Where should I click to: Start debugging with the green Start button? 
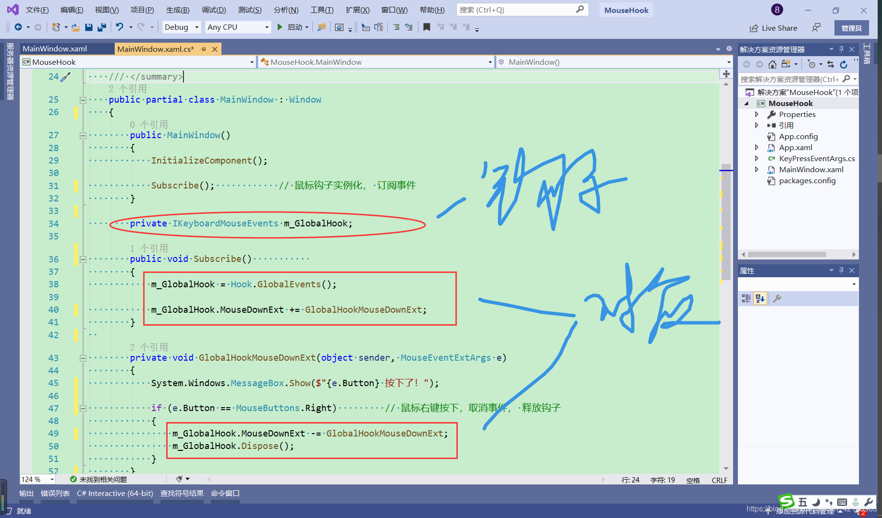tap(293, 27)
